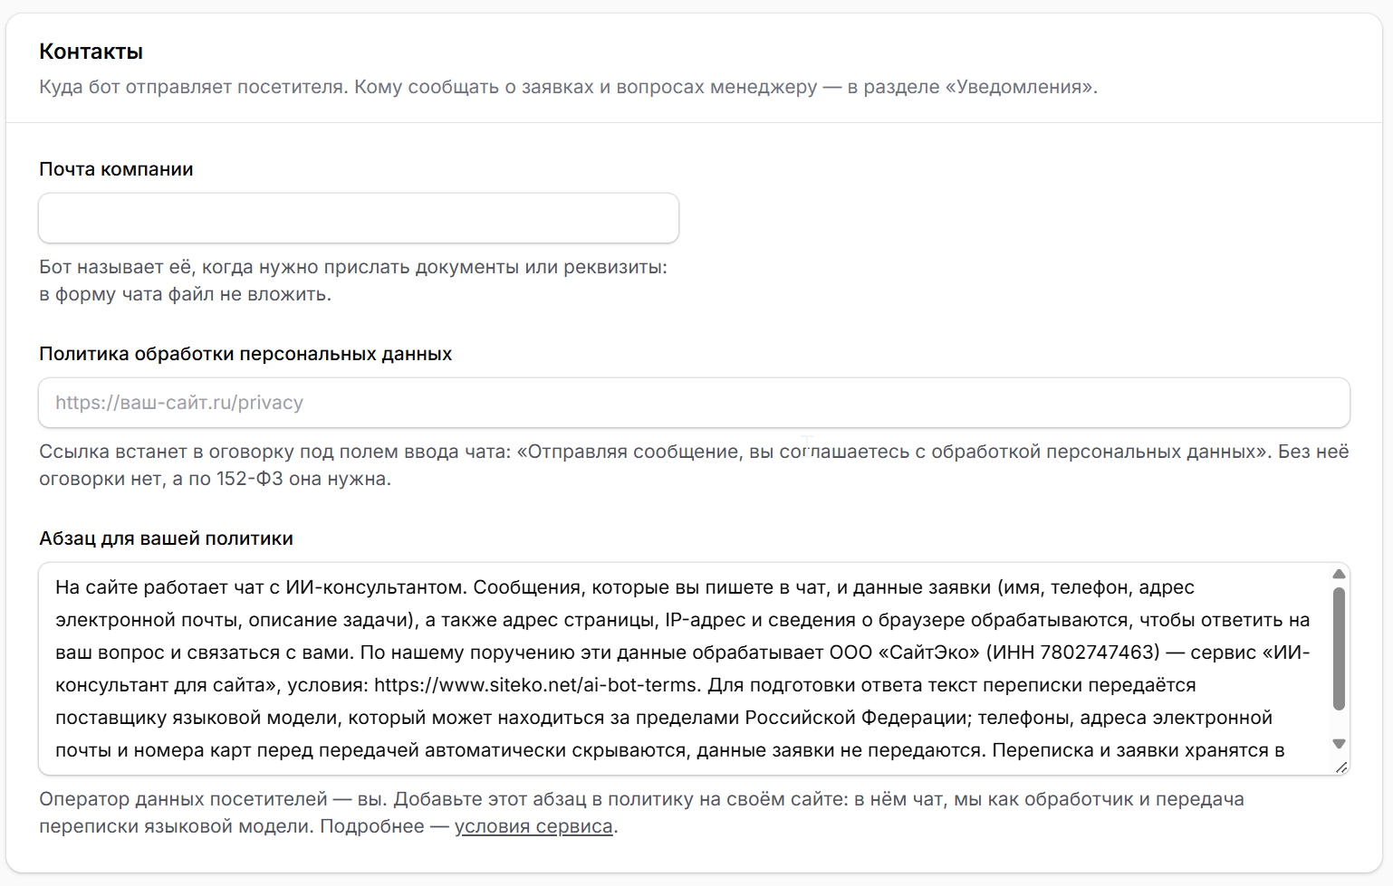Open the «условия сервиса» link
1393x886 pixels.
533,826
